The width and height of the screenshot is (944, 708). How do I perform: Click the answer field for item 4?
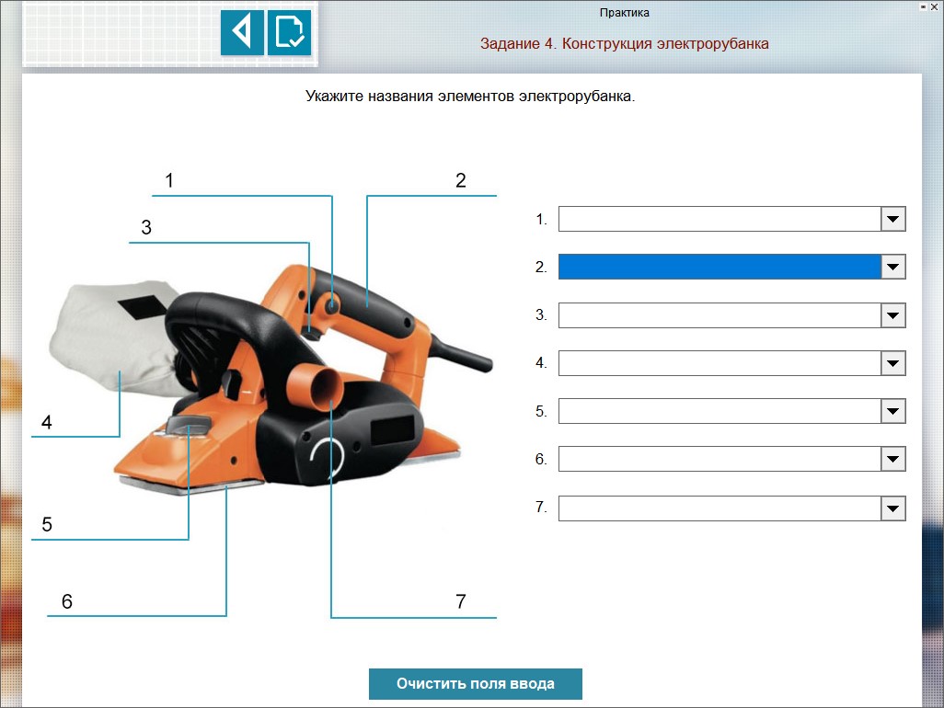point(720,363)
